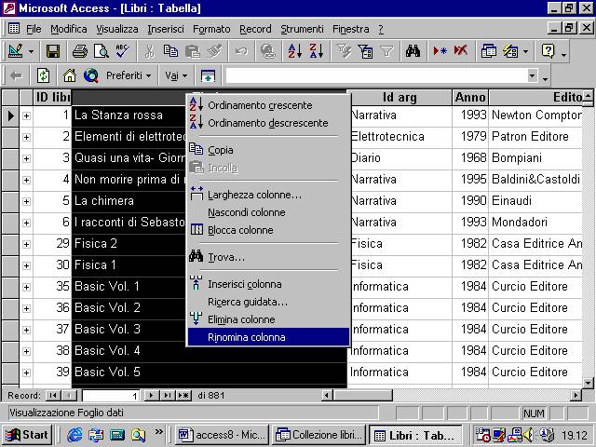Switch to access8 Word taskbar button
The width and height of the screenshot is (596, 447).
coord(222,435)
